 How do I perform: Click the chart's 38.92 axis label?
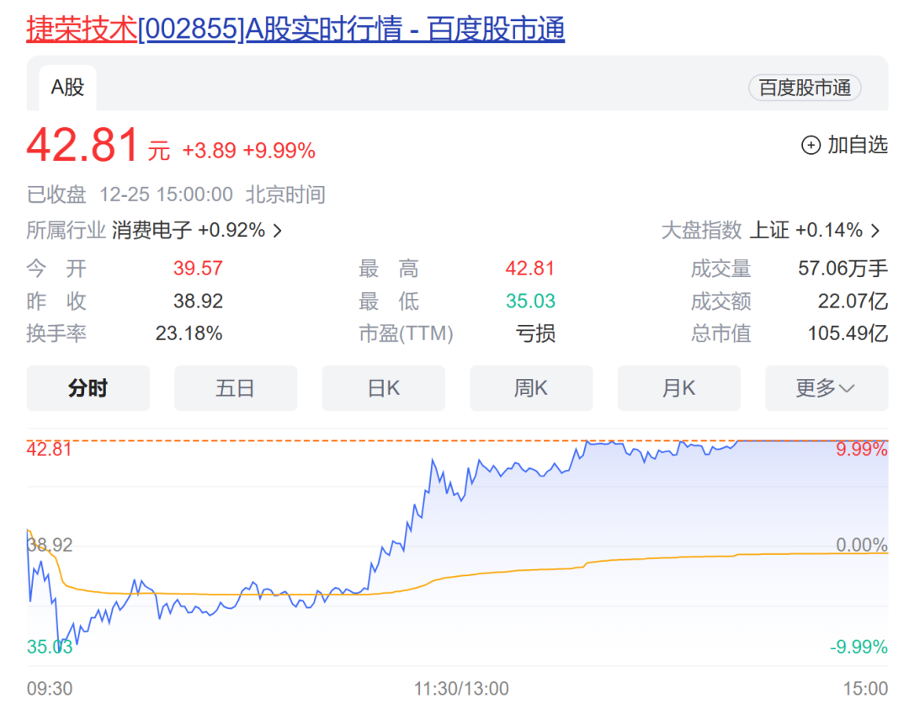50,545
